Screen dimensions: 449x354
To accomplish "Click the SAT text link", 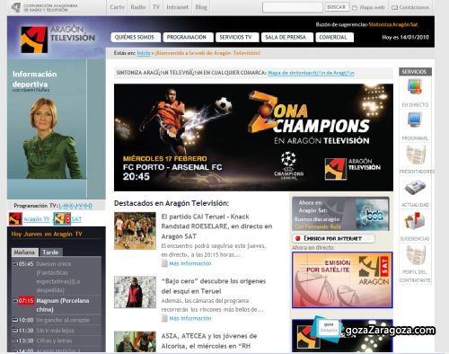I will pos(76,219).
